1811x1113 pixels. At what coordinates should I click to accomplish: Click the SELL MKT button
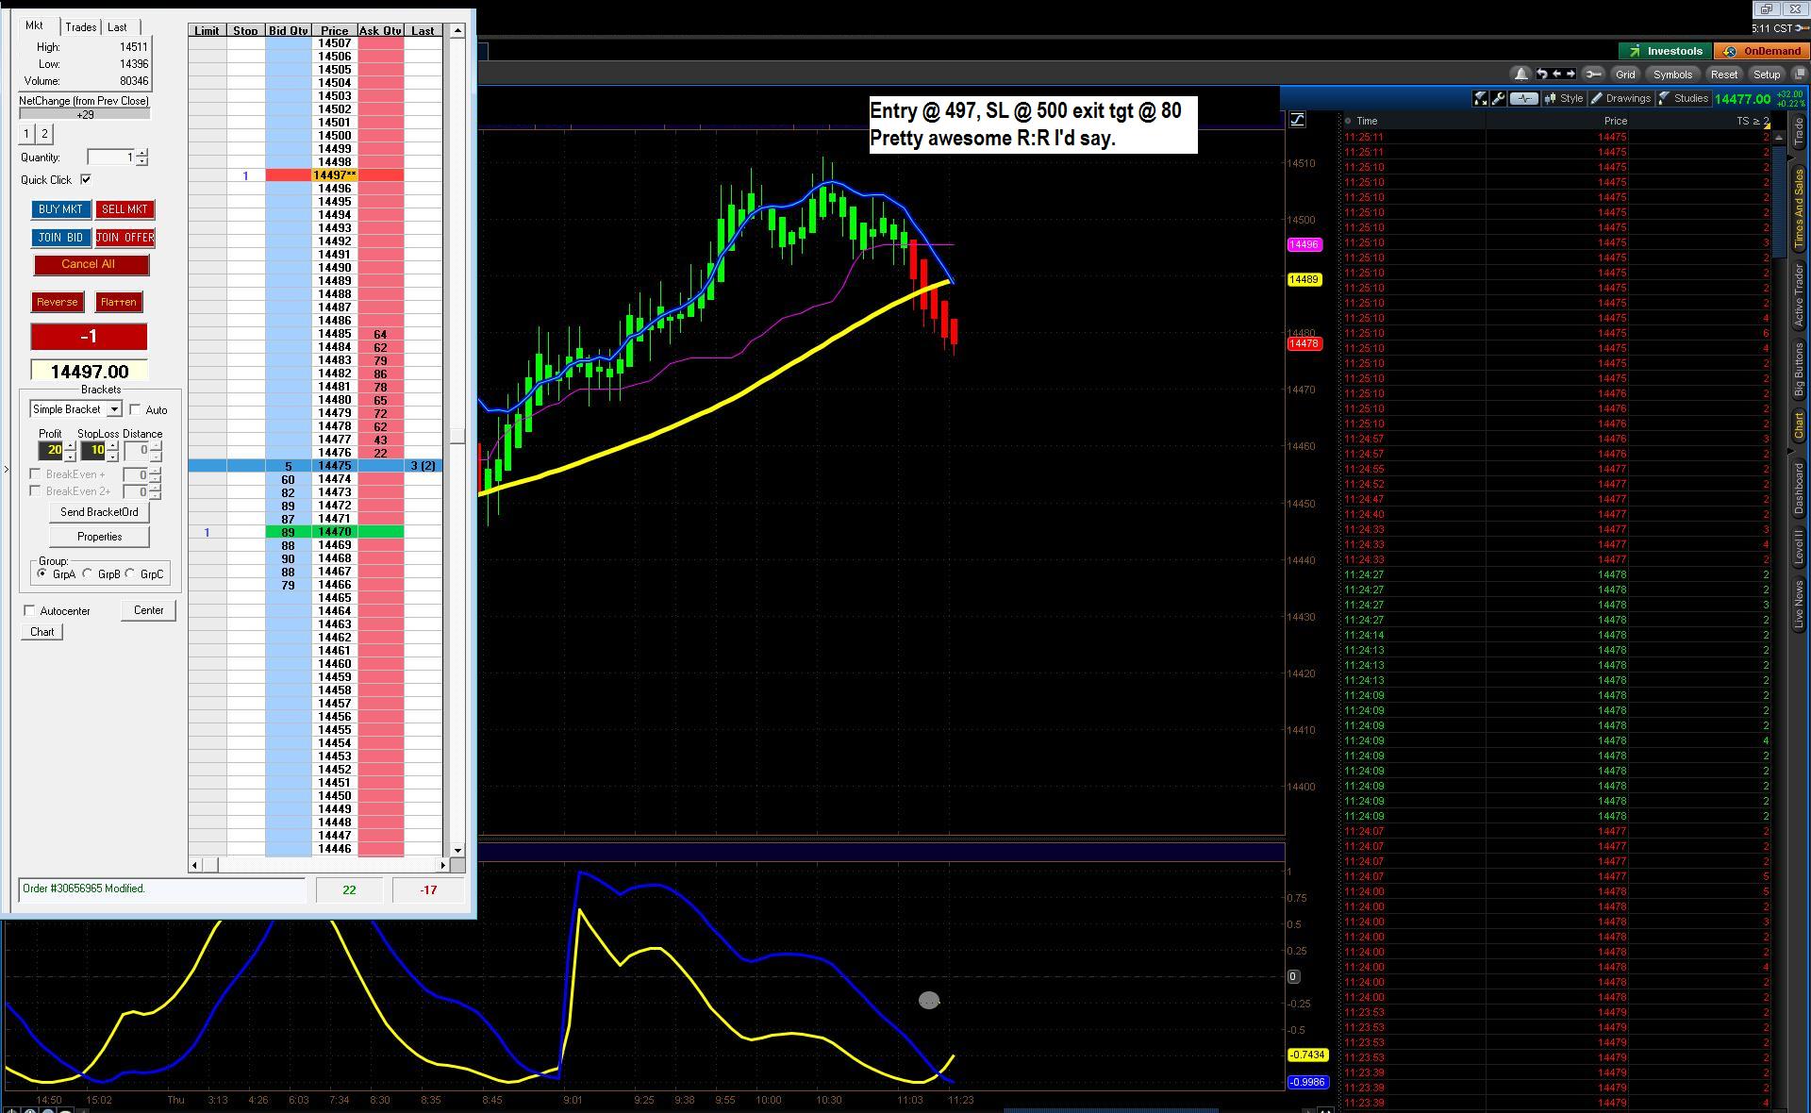[x=125, y=209]
